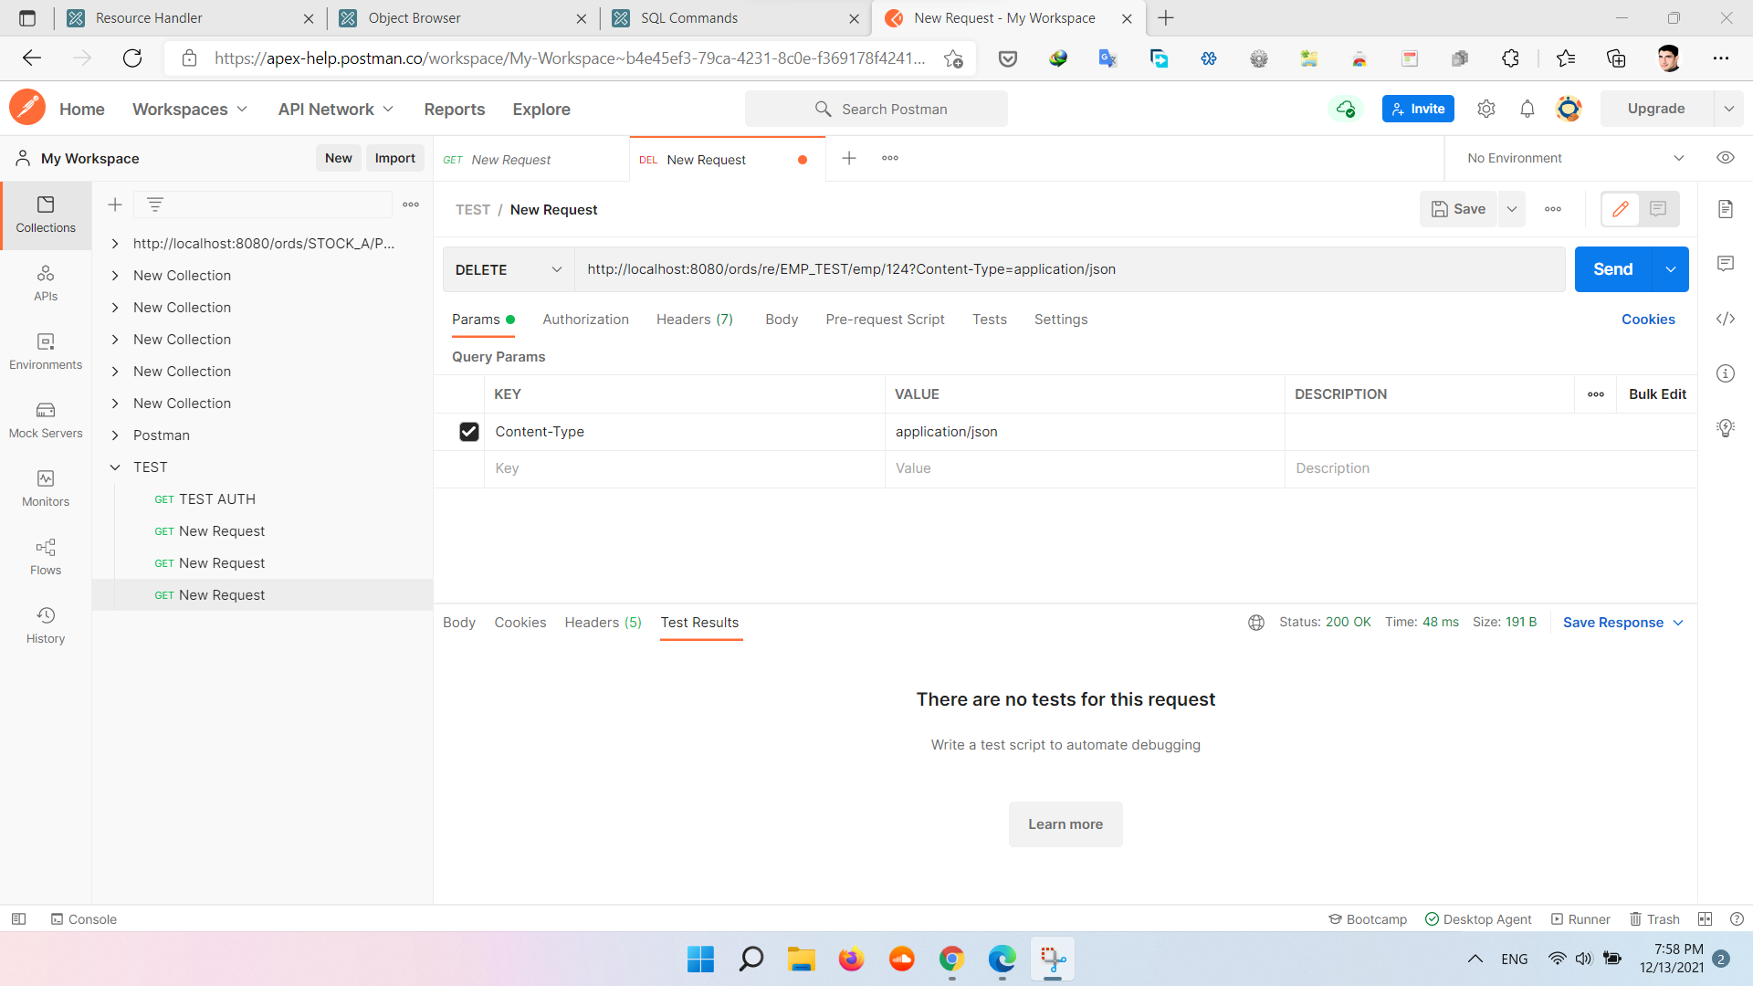Open Firefox from the Windows taskbar
Viewport: 1753px width, 986px height.
tap(851, 960)
